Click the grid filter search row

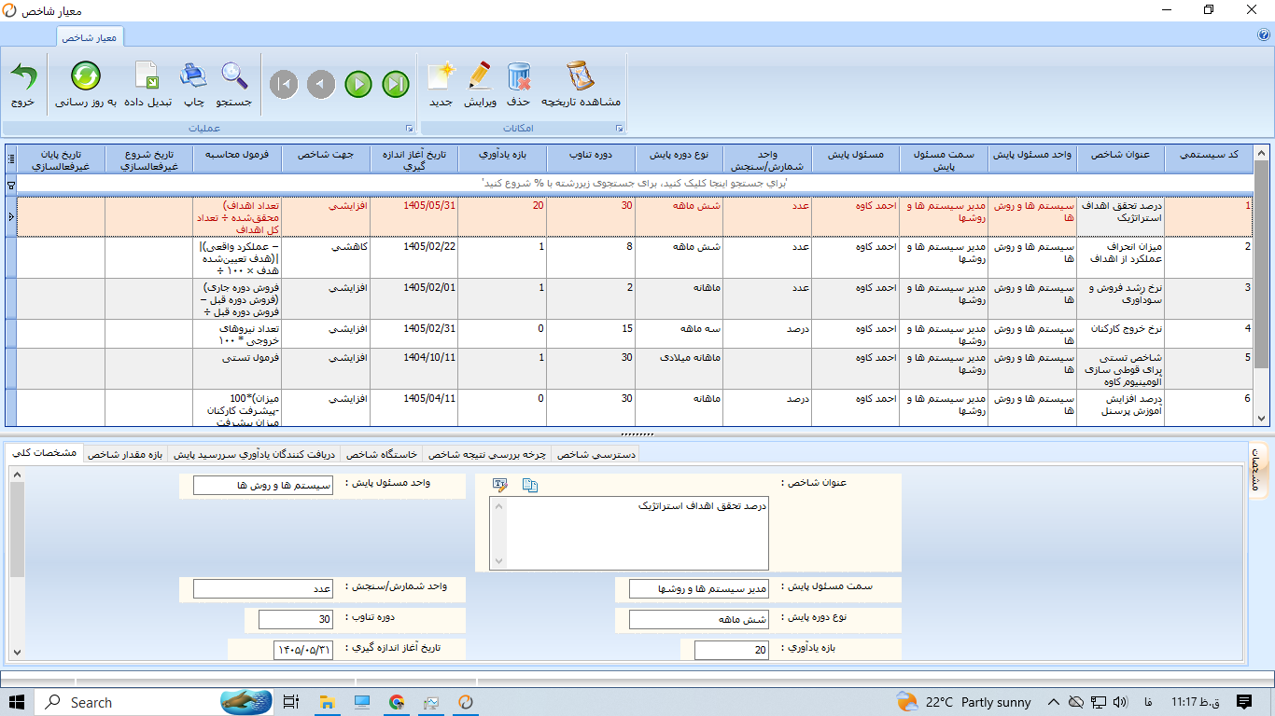[x=636, y=185]
